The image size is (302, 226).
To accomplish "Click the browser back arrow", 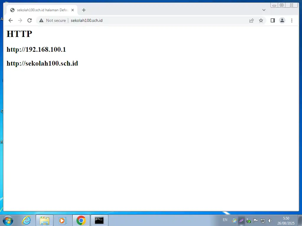I will 11,20.
